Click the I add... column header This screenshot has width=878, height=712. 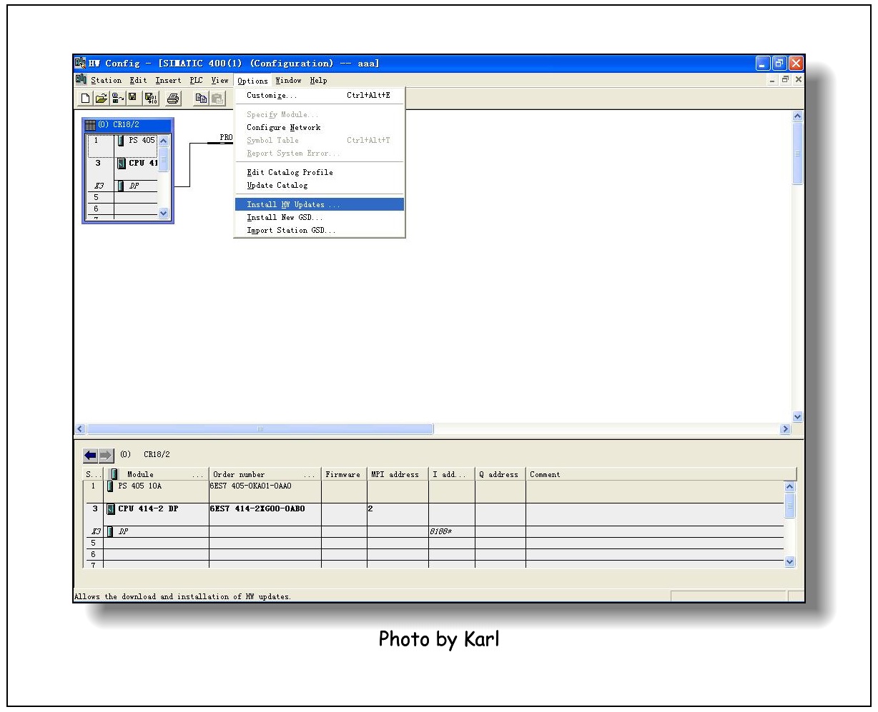coord(452,474)
